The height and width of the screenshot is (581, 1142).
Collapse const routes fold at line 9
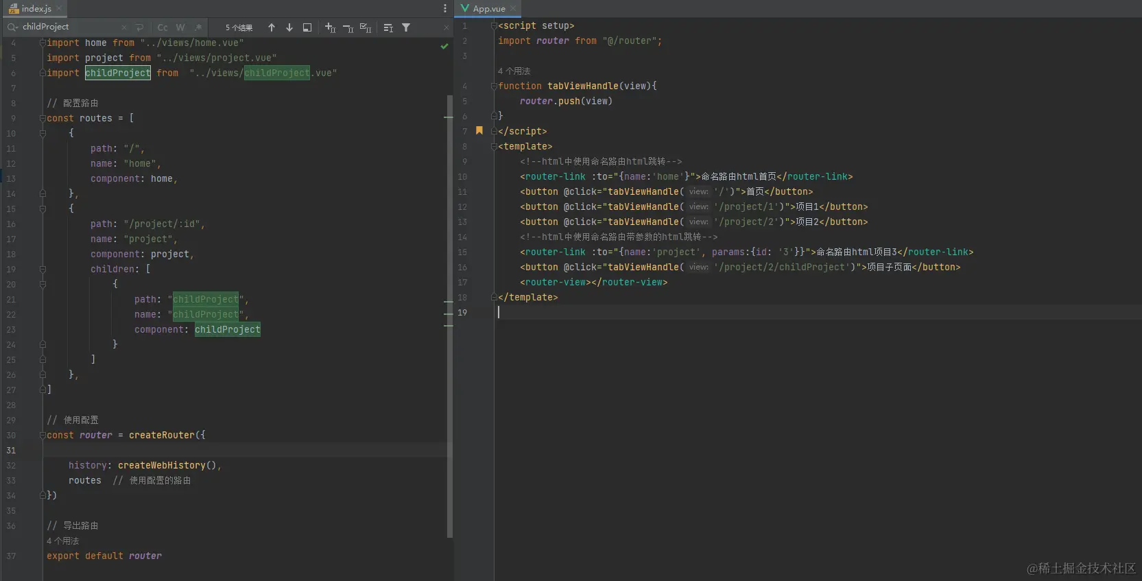(43, 118)
